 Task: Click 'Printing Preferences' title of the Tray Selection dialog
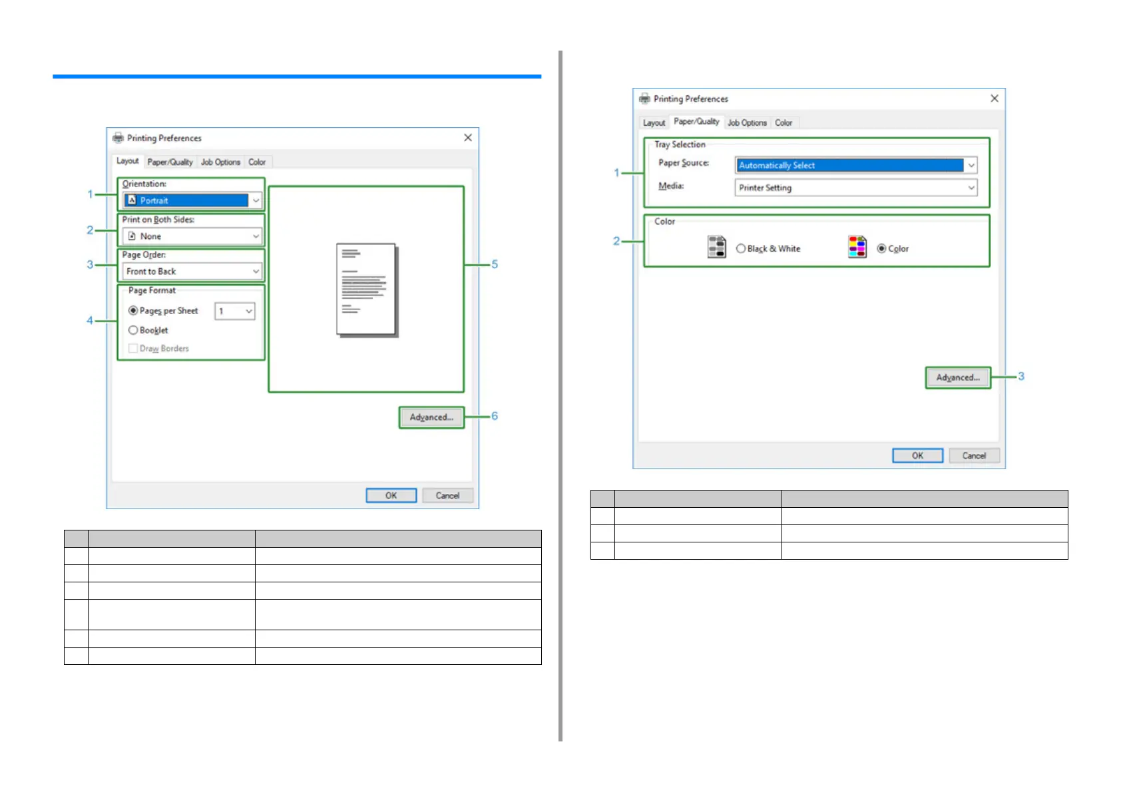(691, 99)
